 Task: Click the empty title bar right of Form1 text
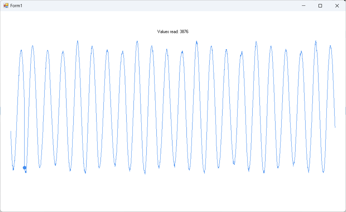(143, 6)
